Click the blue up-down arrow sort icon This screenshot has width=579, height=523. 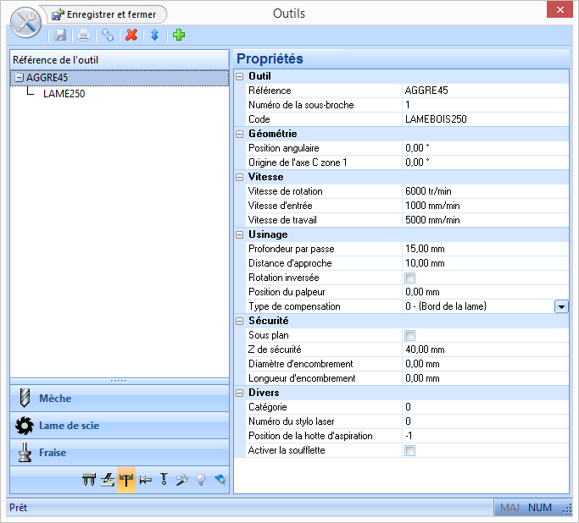coord(154,35)
